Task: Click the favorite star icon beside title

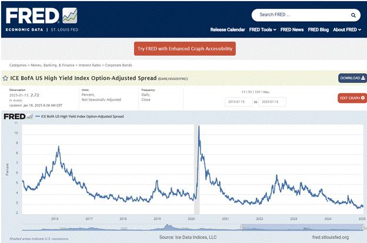Action: pos(5,78)
